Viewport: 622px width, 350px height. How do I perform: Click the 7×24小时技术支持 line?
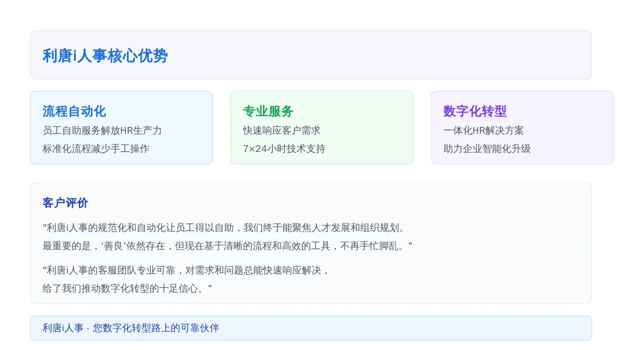point(284,149)
